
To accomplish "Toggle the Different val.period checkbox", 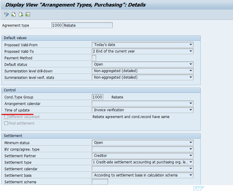I will tap(6, 117).
